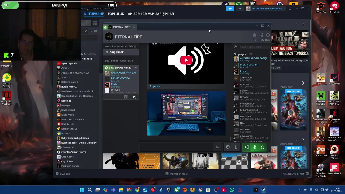Image resolution: width=345 pixels, height=194 pixels.
Task: Send message with the arrow button
Action: 217,147
